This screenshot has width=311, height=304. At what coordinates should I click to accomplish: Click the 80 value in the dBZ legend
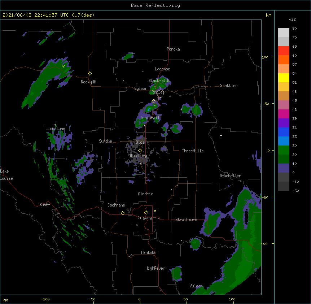[x=294, y=29]
